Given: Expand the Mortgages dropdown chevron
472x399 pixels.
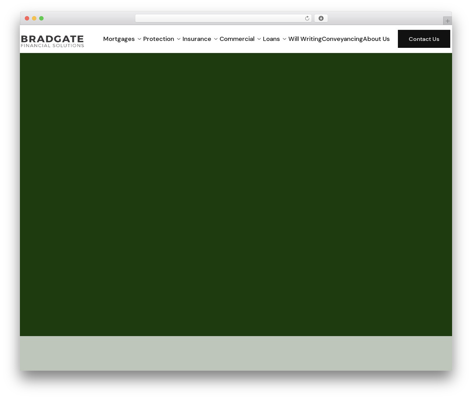Looking at the screenshot, I should [x=139, y=39].
